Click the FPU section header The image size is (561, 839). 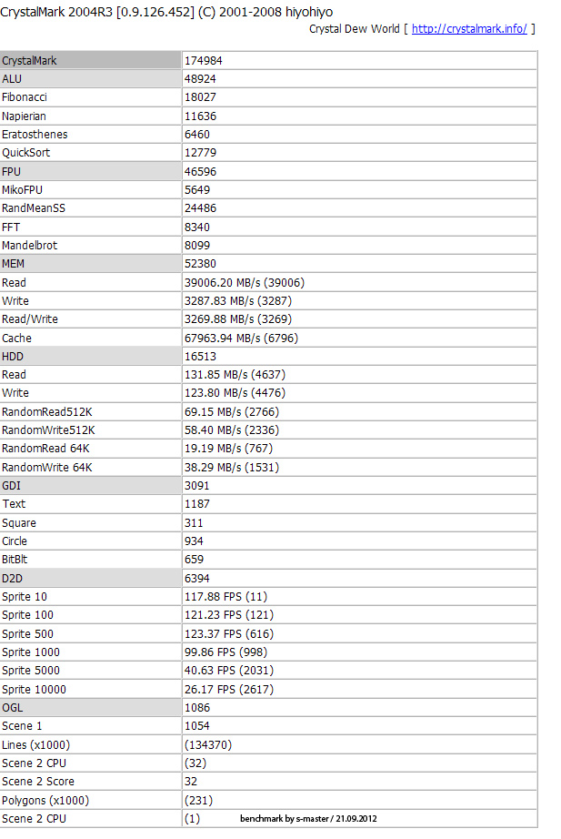point(12,171)
